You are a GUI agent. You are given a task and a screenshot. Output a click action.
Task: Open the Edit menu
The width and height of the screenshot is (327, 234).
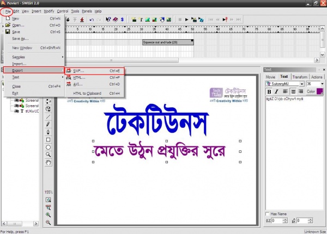[16, 11]
